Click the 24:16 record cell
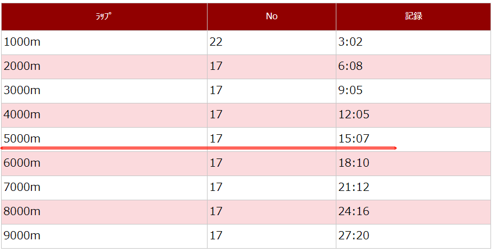496x252 pixels. [354, 212]
